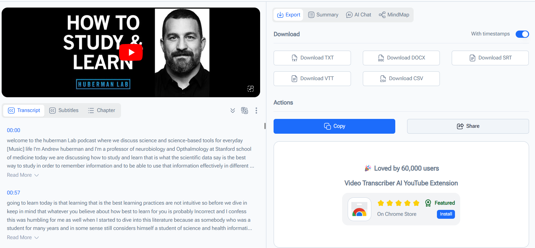535x248 pixels.
Task: Click Download VTT button
Action: click(x=312, y=79)
